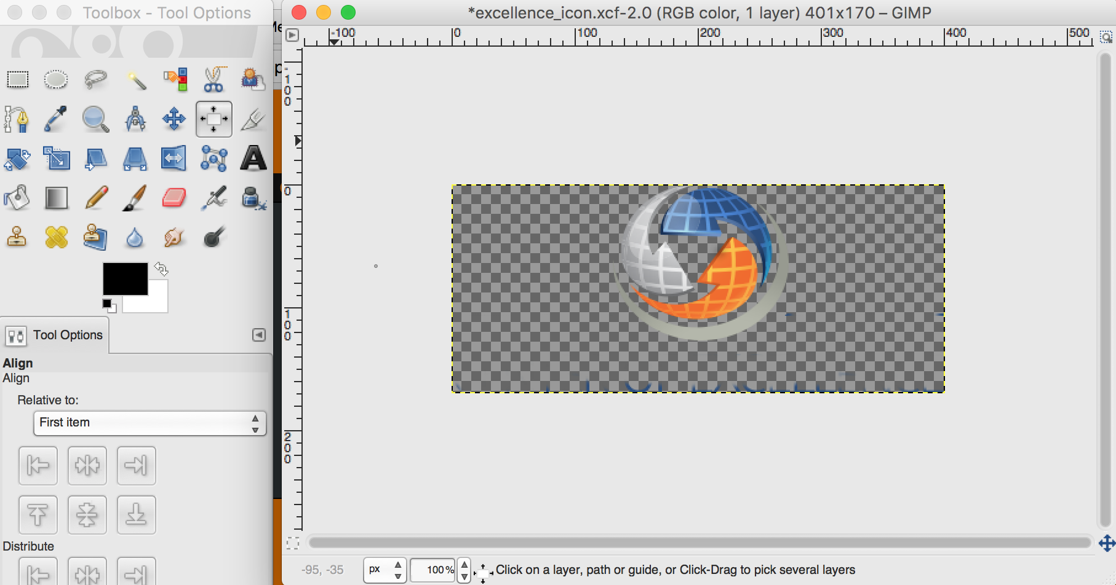Toggle Quick Mask at canvas bottom-left
The width and height of the screenshot is (1116, 585).
coord(293,543)
